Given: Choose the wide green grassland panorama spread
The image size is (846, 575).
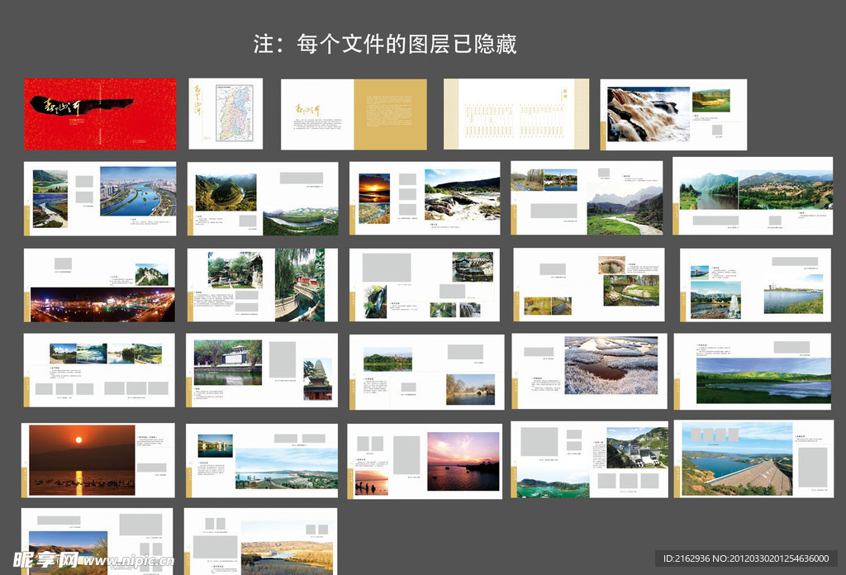Looking at the screenshot, I should click(x=753, y=371).
